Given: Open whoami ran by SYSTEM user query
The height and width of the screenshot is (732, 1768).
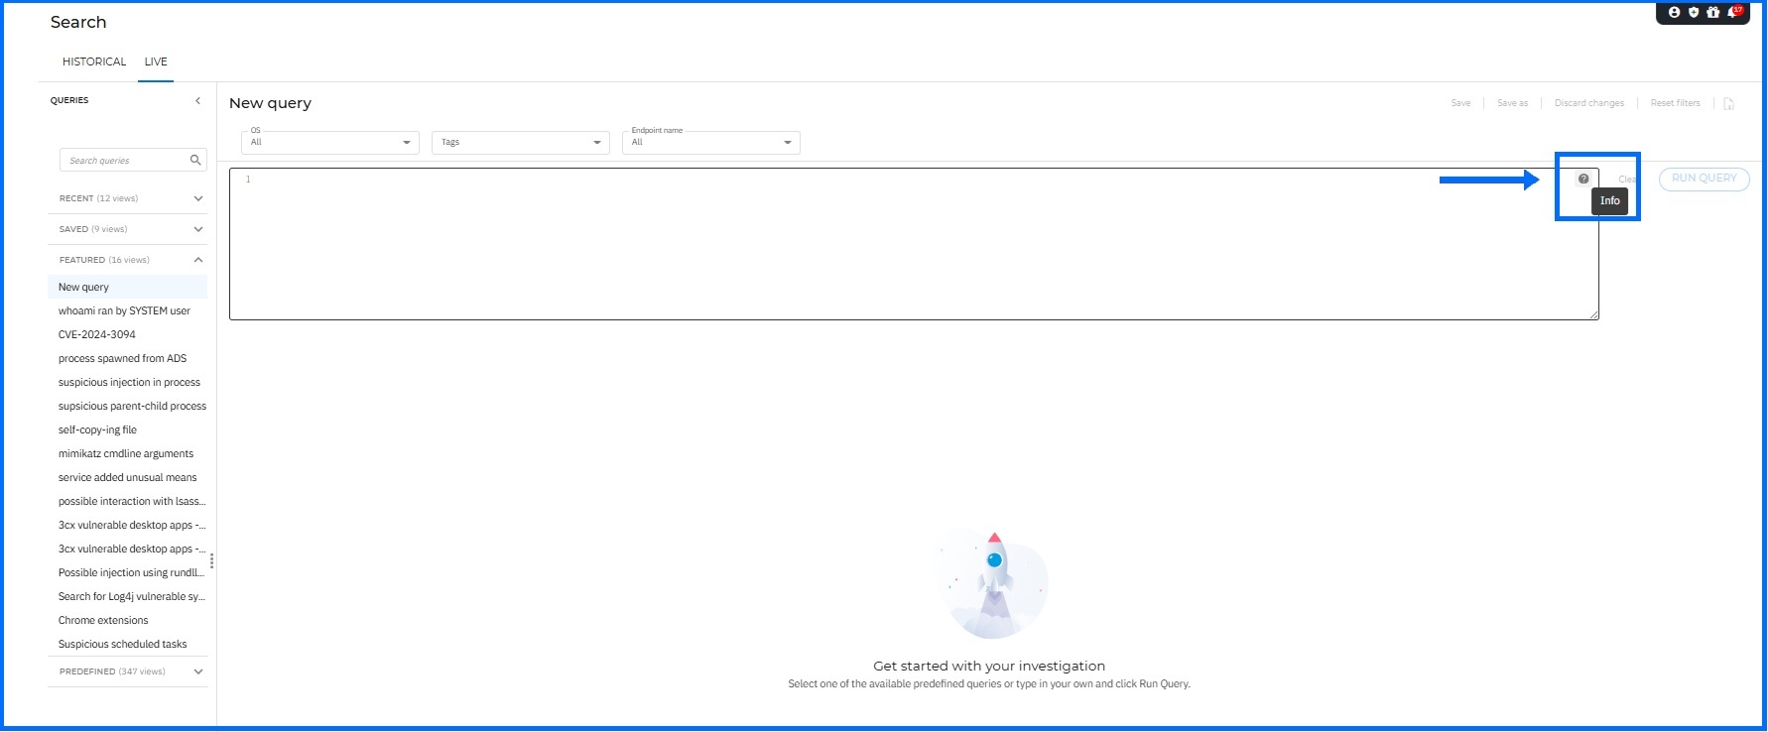Looking at the screenshot, I should click(x=124, y=310).
